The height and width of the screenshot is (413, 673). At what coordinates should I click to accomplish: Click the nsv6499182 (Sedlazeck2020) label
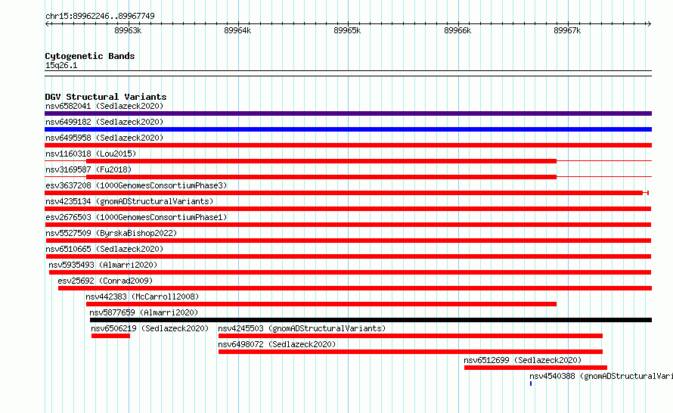pos(104,122)
